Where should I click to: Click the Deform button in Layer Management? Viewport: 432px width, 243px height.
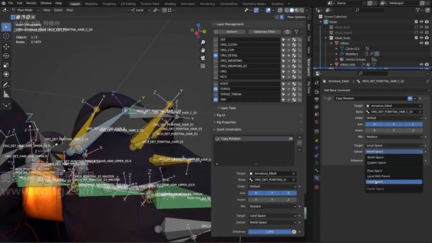(x=232, y=32)
